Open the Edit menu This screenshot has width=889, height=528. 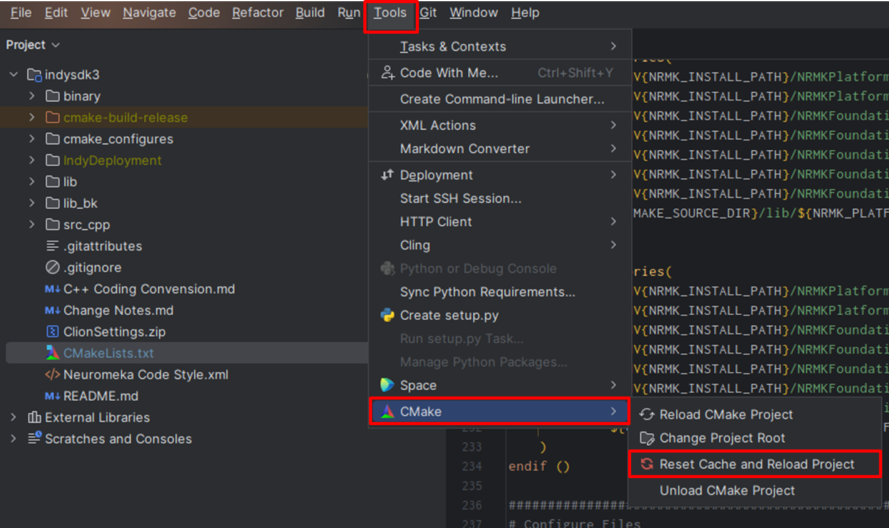coord(56,13)
